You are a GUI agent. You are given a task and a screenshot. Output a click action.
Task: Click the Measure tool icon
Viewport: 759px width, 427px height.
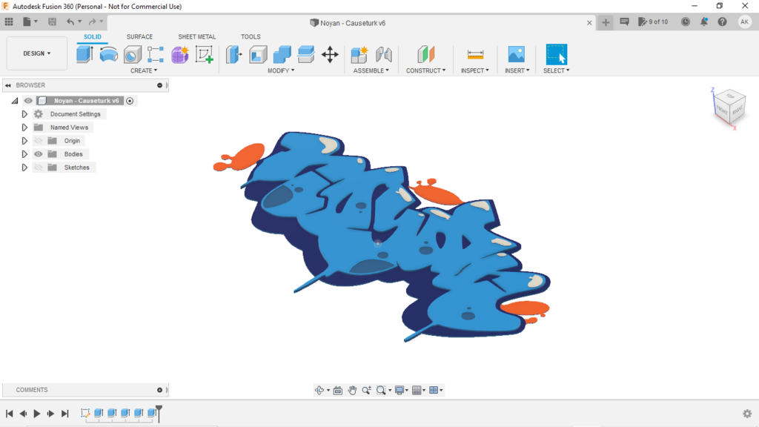(x=475, y=54)
